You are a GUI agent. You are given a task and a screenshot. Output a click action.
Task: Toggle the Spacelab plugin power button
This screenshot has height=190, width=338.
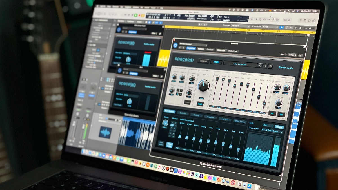click(175, 45)
